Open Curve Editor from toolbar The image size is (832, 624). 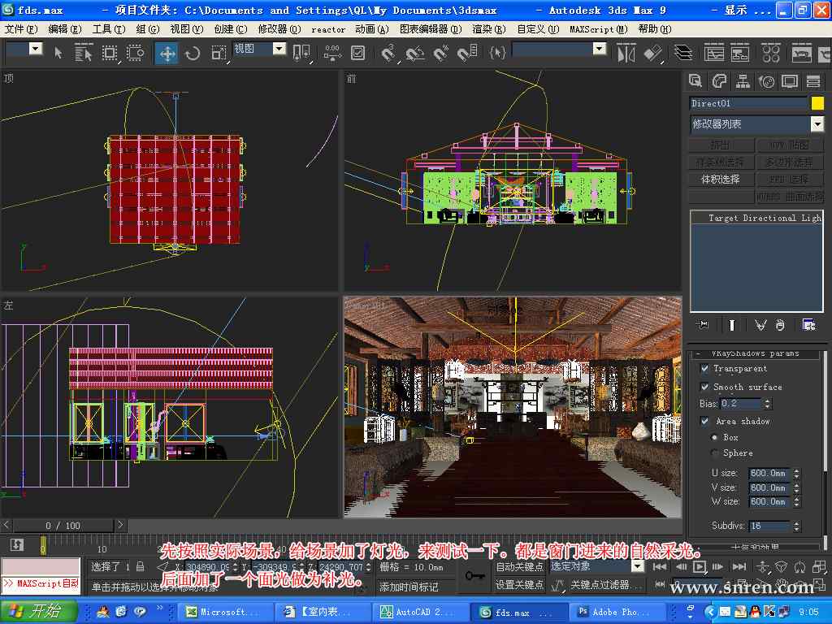[713, 53]
